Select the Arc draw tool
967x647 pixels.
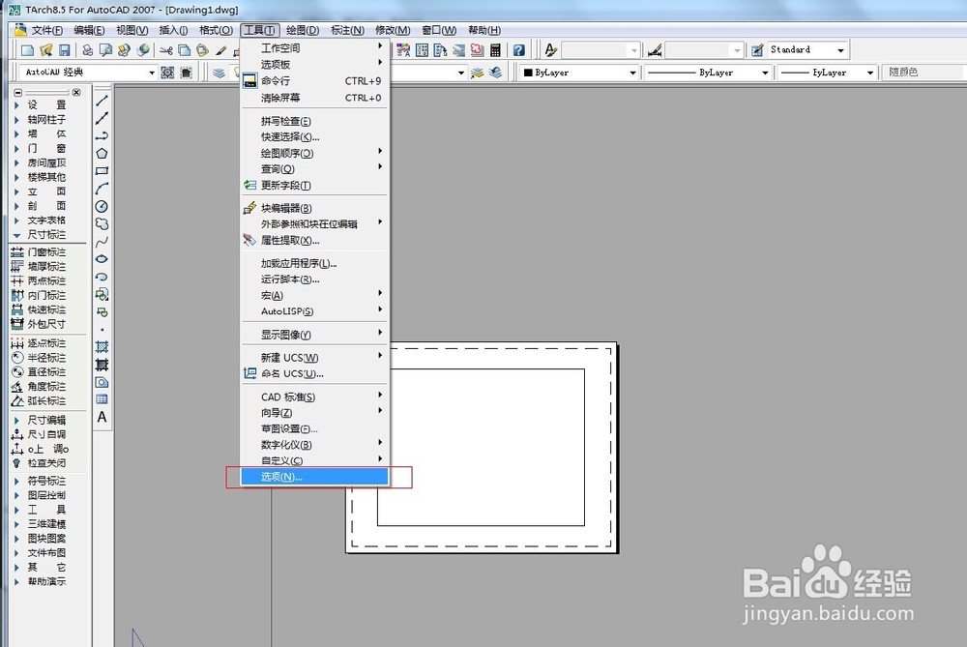coord(103,189)
